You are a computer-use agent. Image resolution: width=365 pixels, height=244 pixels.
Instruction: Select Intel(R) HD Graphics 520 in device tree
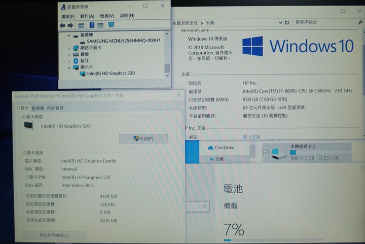111,74
